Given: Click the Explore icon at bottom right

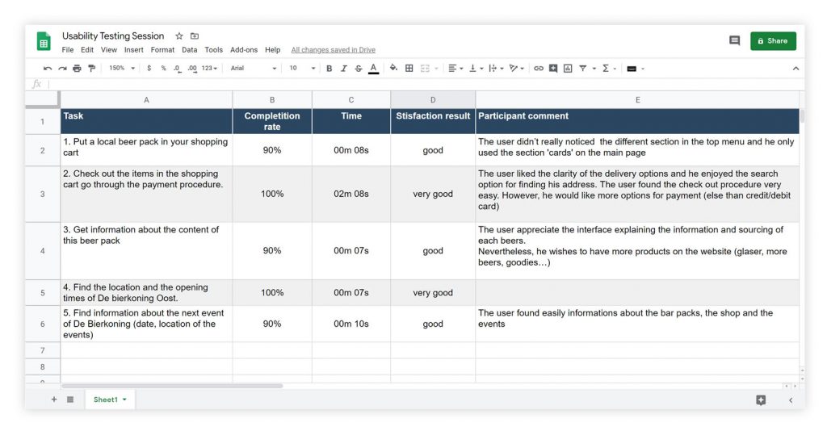Looking at the screenshot, I should pos(761,400).
